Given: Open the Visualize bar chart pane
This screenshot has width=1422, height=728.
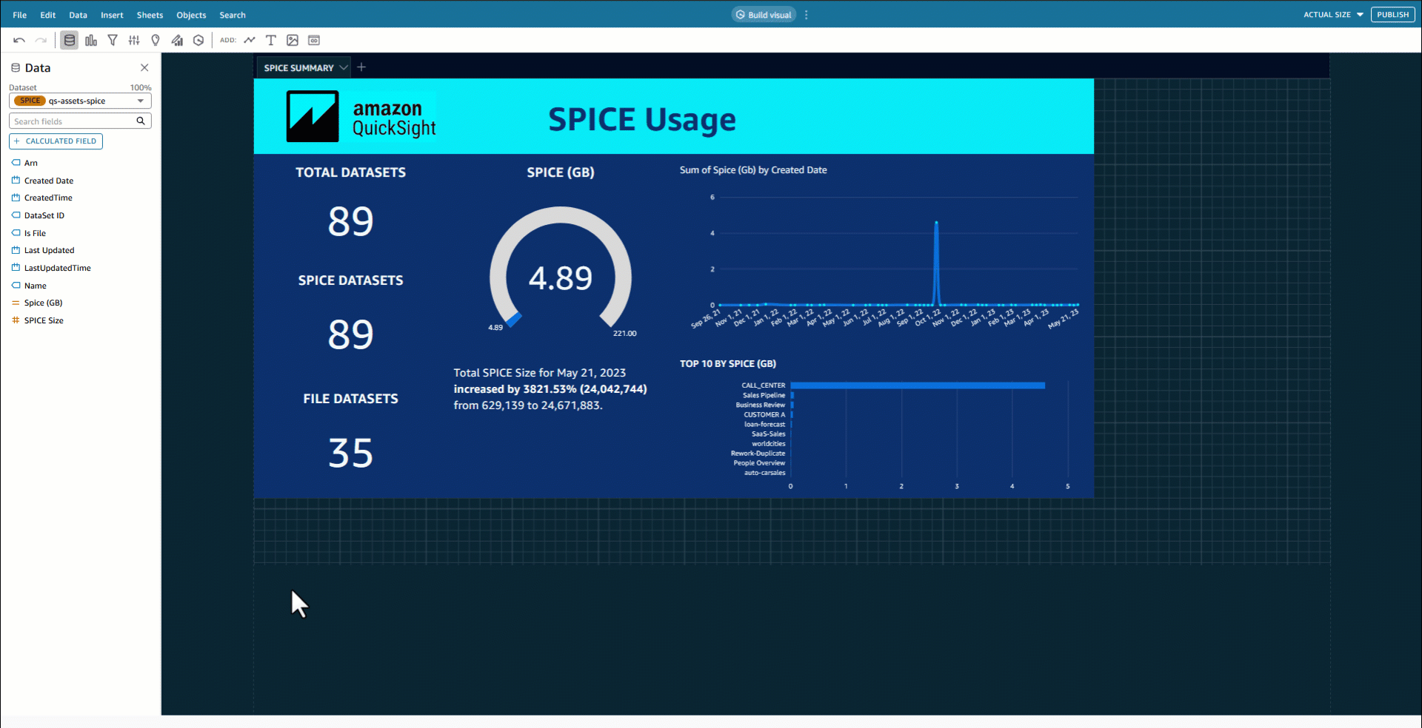Looking at the screenshot, I should click(91, 41).
